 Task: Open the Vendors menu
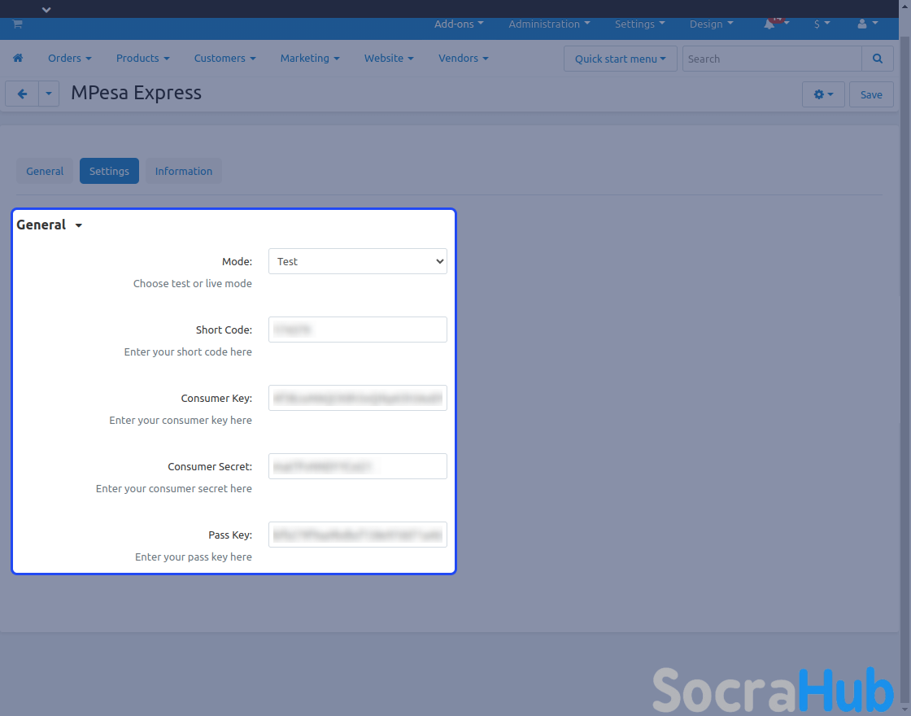tap(463, 59)
